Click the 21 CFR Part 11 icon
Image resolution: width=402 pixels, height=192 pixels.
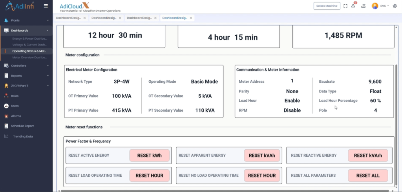click(6, 86)
